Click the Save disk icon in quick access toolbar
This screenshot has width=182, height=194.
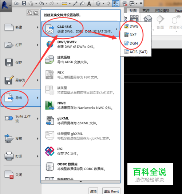coord(24,3)
